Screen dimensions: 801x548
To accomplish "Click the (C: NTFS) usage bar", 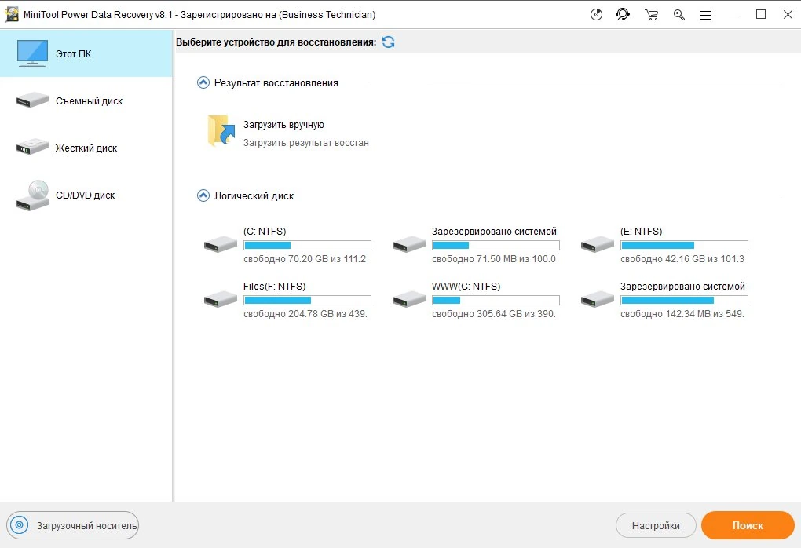I will [308, 245].
